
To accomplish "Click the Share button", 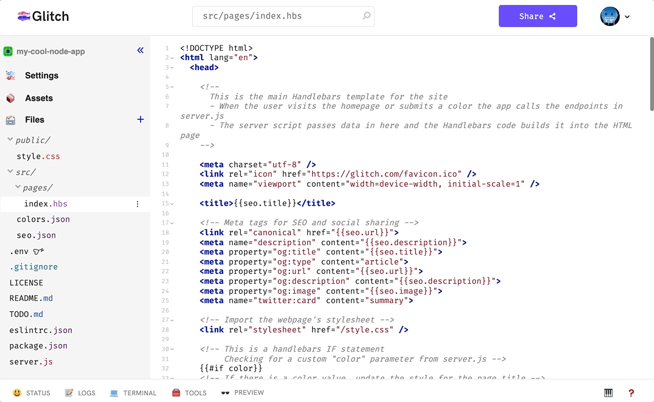I will 537,17.
